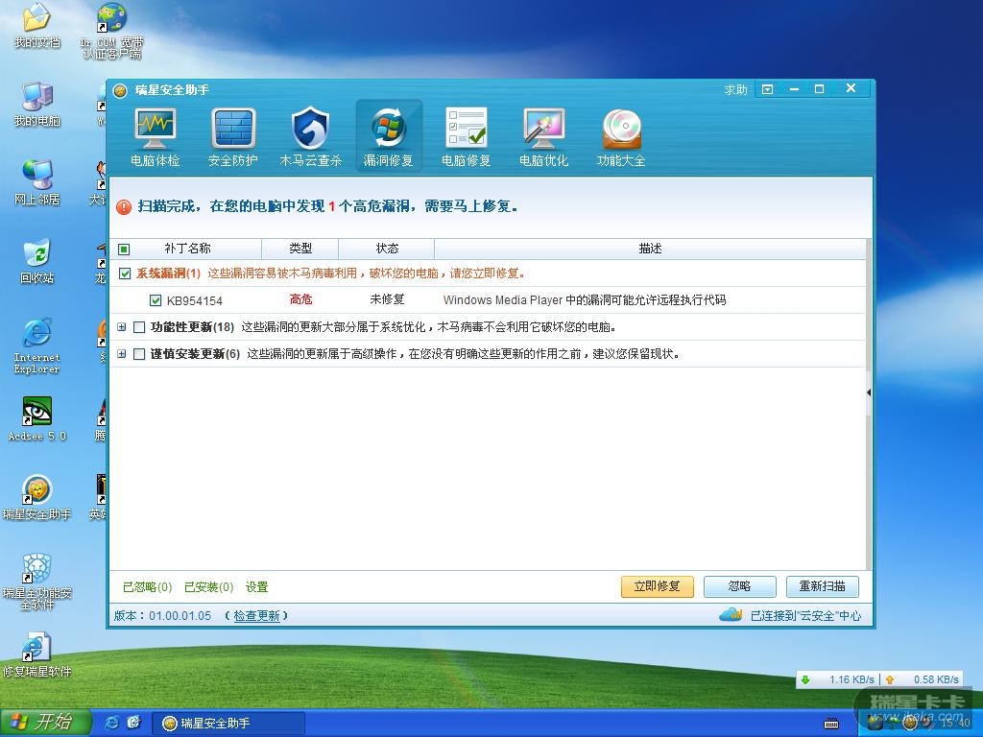Screen dimensions: 983x737
Task: Click the 补丁名称 column header
Action: (x=187, y=249)
